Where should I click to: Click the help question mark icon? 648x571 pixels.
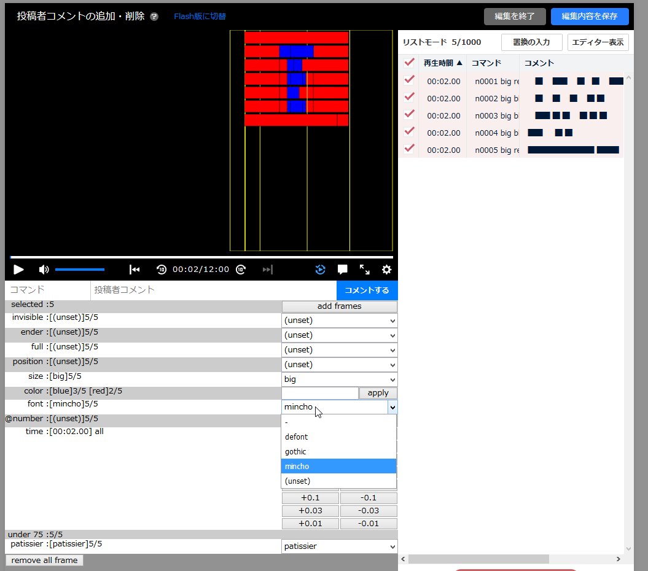(x=154, y=17)
